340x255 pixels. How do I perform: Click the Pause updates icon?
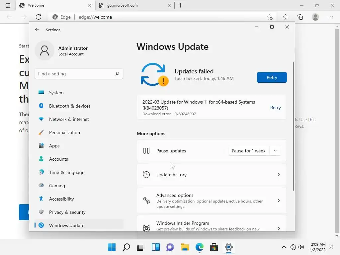point(146,151)
